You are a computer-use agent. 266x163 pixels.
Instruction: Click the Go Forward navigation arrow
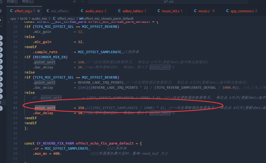pos(82,2)
